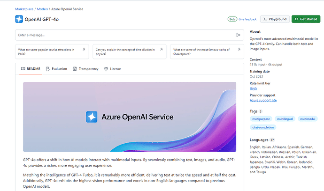The height and width of the screenshot is (191, 324).
Task: Click the License scales icon
Action: (x=106, y=69)
